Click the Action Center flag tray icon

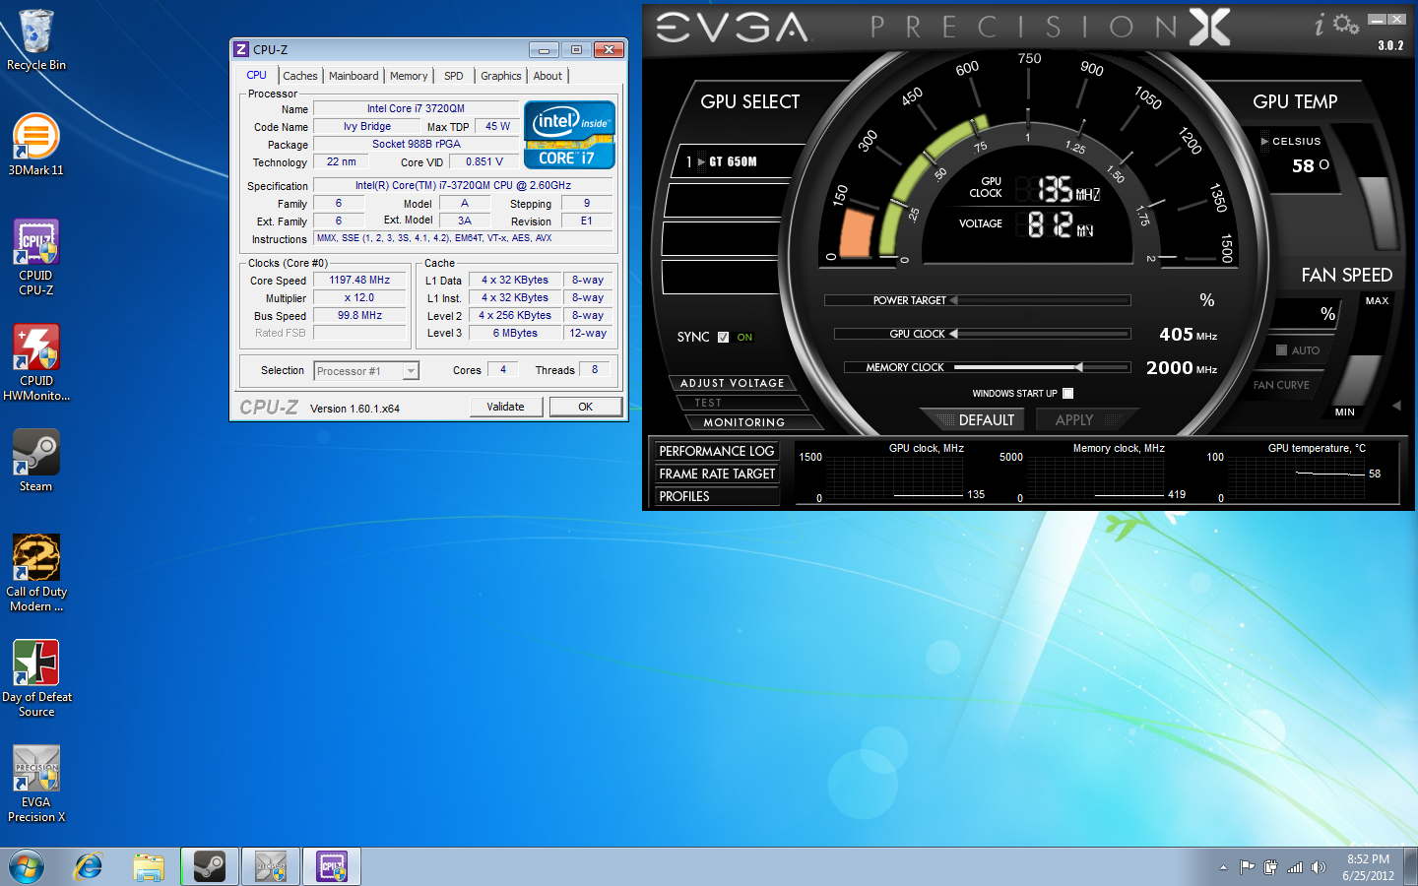[x=1247, y=867]
